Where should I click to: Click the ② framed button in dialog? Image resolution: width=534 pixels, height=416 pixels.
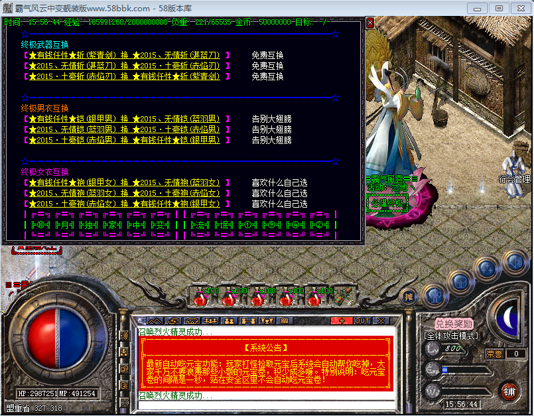(319, 224)
